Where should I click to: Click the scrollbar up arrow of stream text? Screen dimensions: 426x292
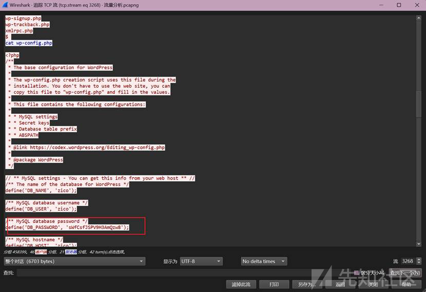[419, 18]
